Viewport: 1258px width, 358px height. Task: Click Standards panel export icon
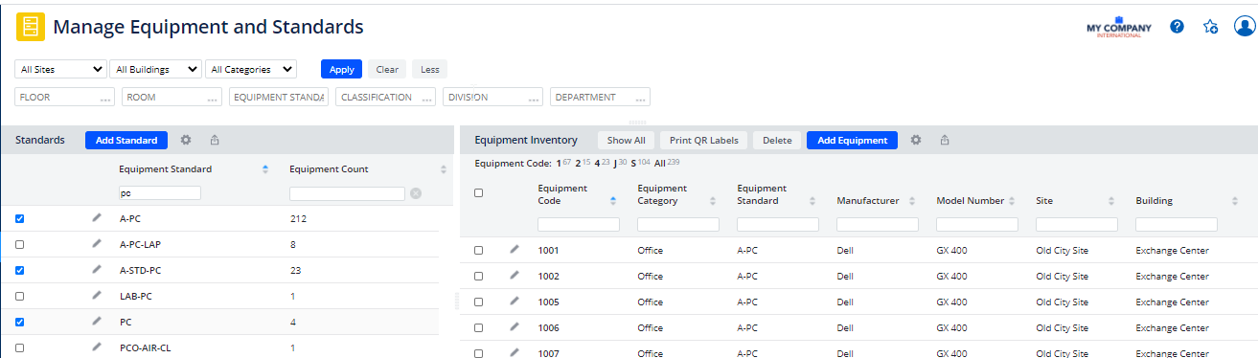pyautogui.click(x=215, y=140)
